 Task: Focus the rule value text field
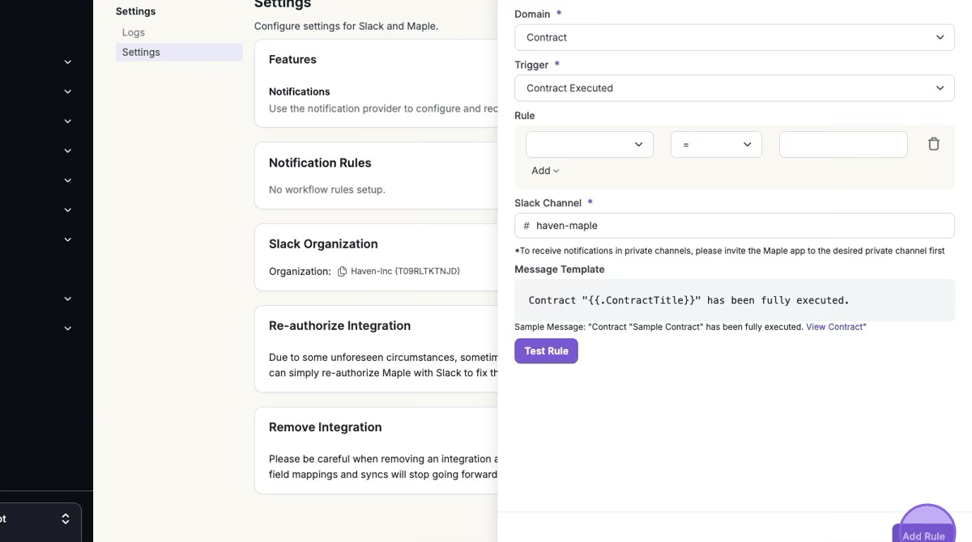pos(842,145)
